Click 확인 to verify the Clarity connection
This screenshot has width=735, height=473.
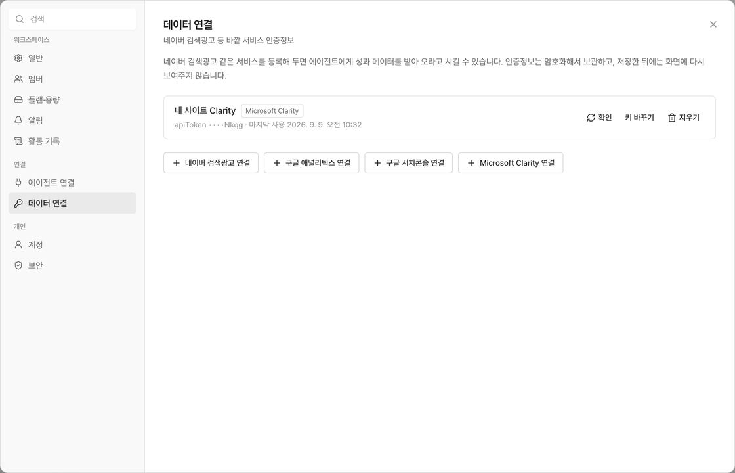click(599, 118)
